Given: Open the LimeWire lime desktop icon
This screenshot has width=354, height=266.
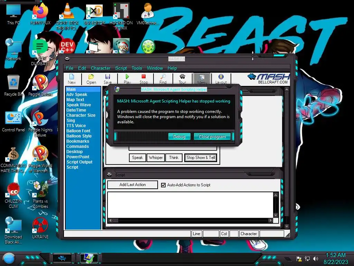Looking at the screenshot, I should coord(148,46).
